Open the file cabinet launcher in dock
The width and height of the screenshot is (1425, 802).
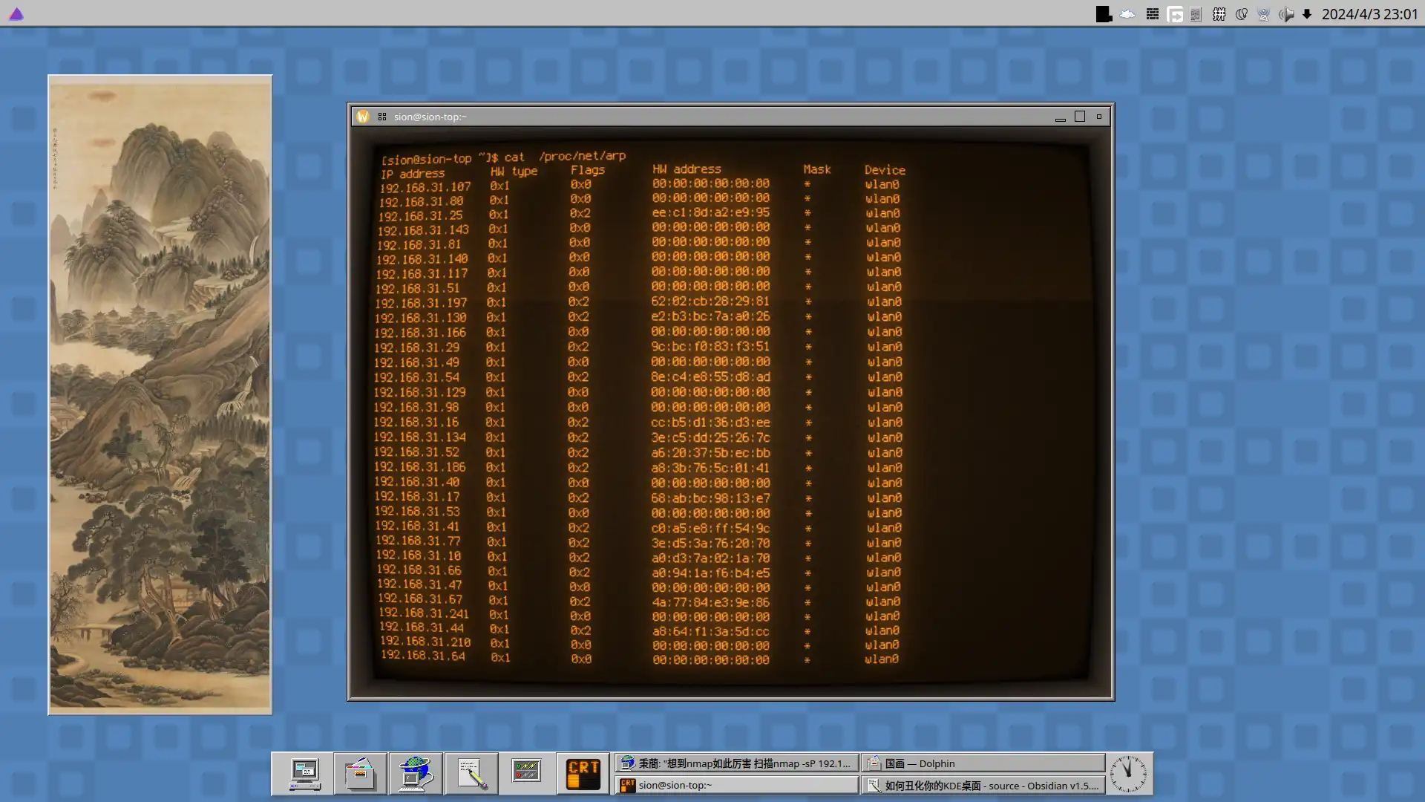pos(360,774)
